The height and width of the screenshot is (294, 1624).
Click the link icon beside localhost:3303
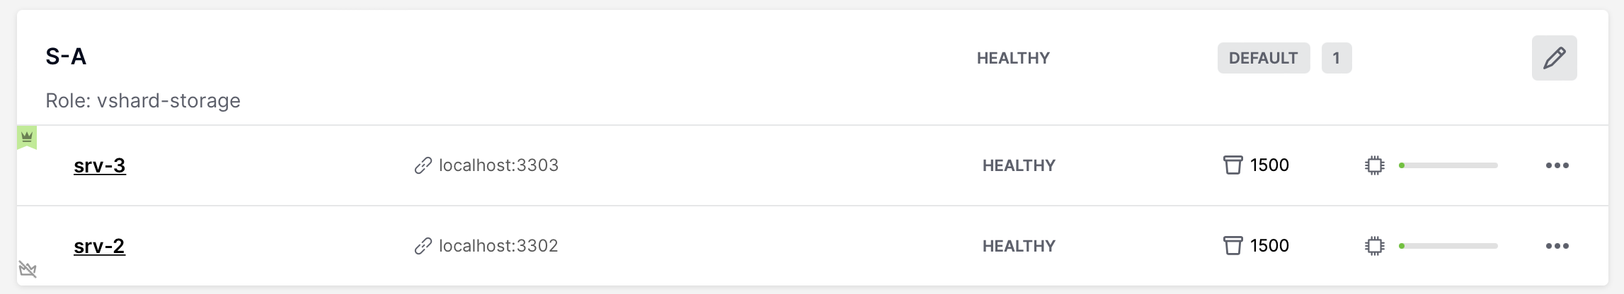tap(423, 165)
